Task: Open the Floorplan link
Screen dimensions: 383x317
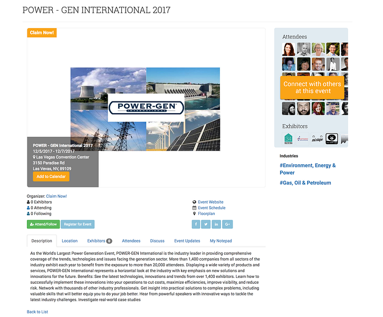Action: 206,213
